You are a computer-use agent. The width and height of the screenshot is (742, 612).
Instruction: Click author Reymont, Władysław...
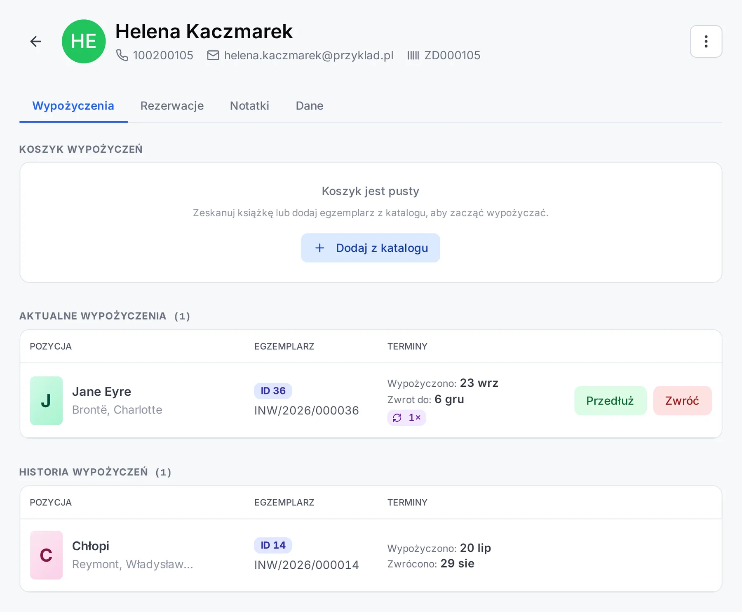coord(132,564)
